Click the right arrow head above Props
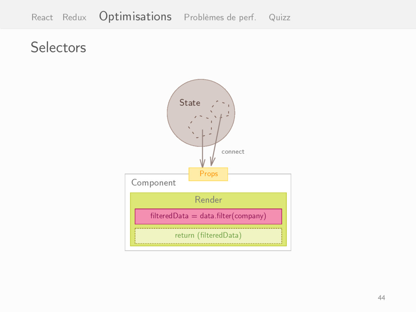The image size is (416, 312). click(x=212, y=162)
